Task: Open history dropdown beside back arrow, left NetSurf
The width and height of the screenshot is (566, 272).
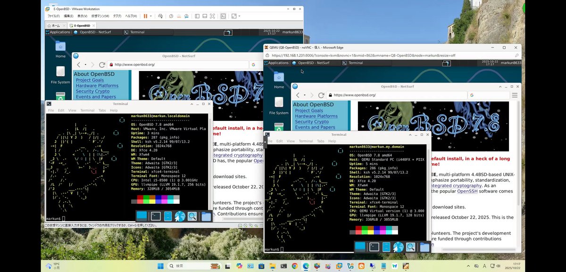Action: tap(85, 64)
